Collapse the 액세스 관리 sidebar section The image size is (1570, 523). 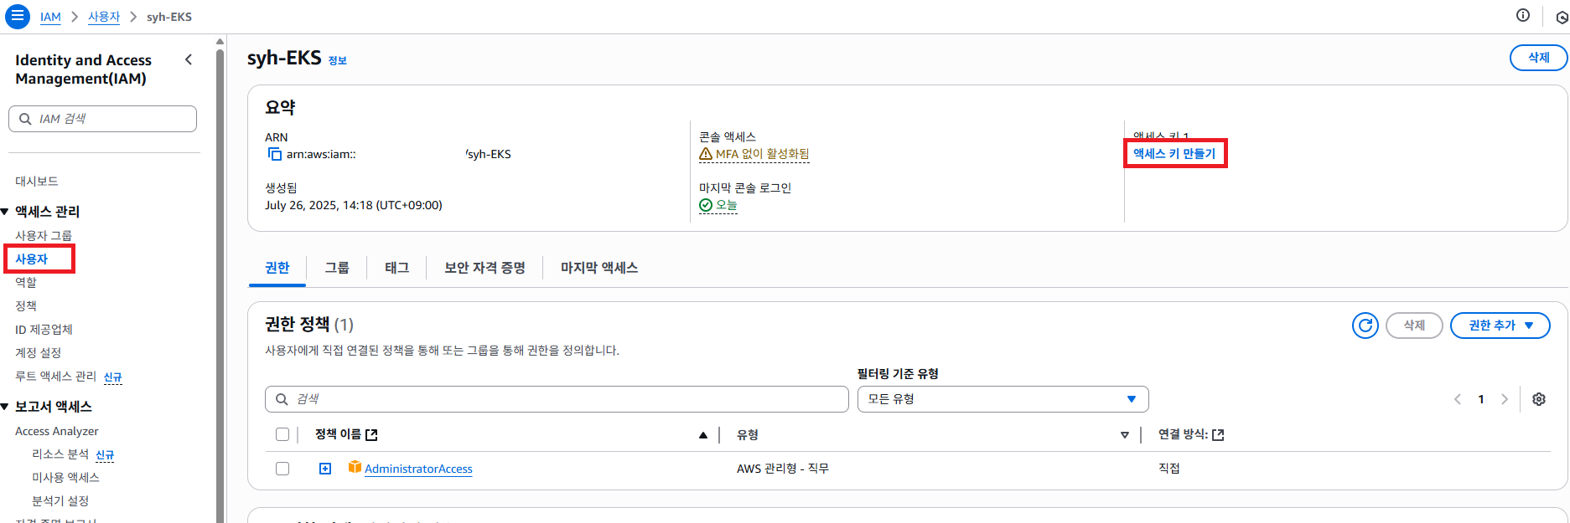[5, 212]
